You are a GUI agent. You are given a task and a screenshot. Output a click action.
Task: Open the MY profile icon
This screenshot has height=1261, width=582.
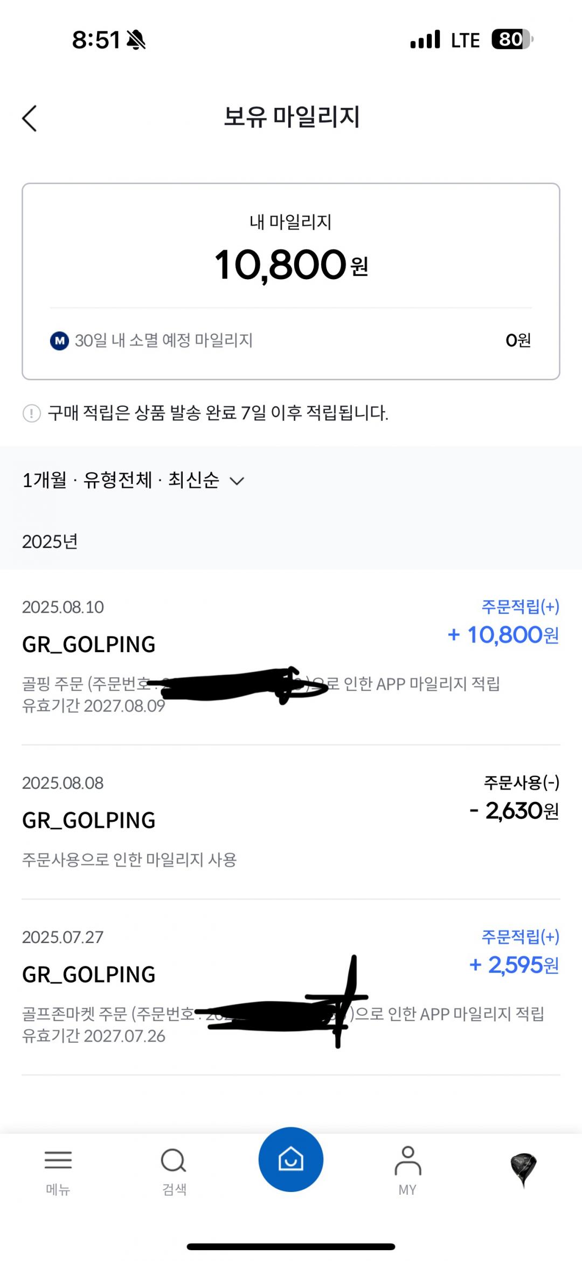407,1160
